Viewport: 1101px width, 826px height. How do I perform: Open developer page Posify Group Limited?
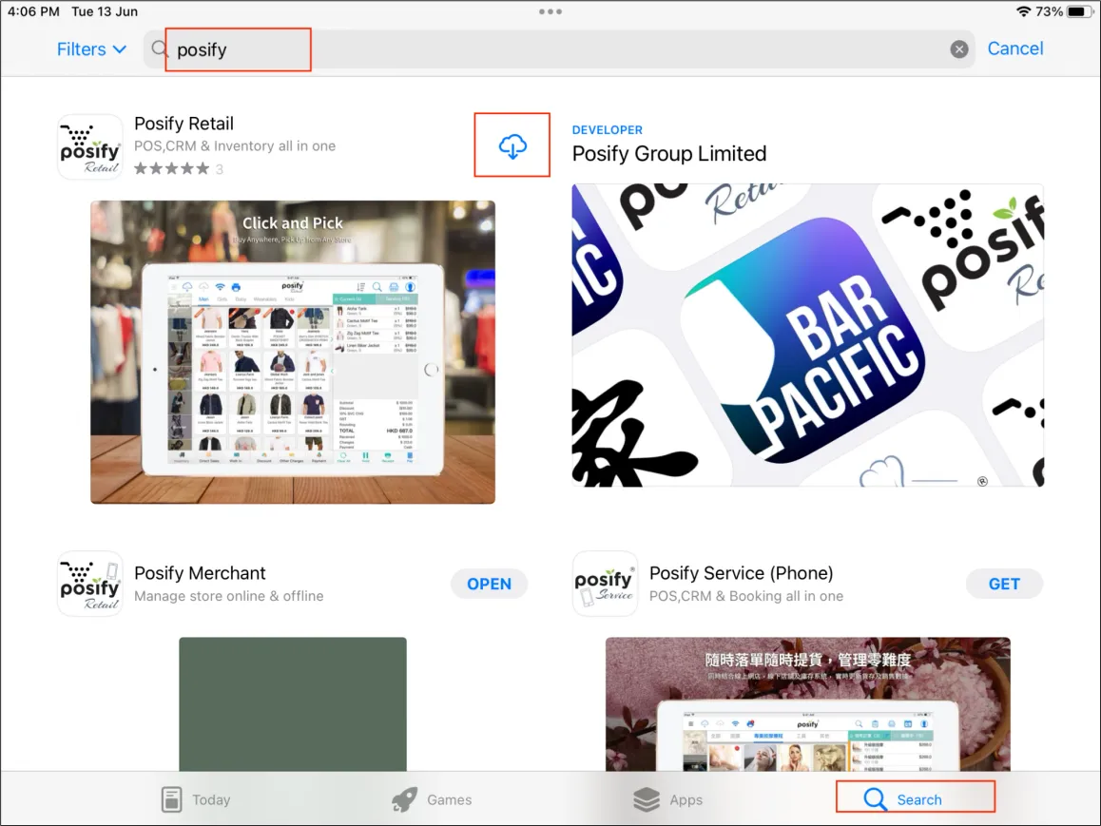pyautogui.click(x=668, y=153)
